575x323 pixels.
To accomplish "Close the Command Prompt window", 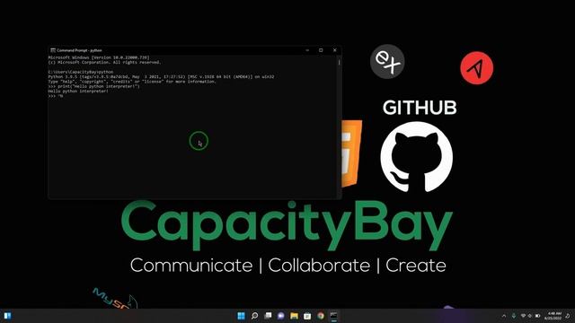I will 334,50.
